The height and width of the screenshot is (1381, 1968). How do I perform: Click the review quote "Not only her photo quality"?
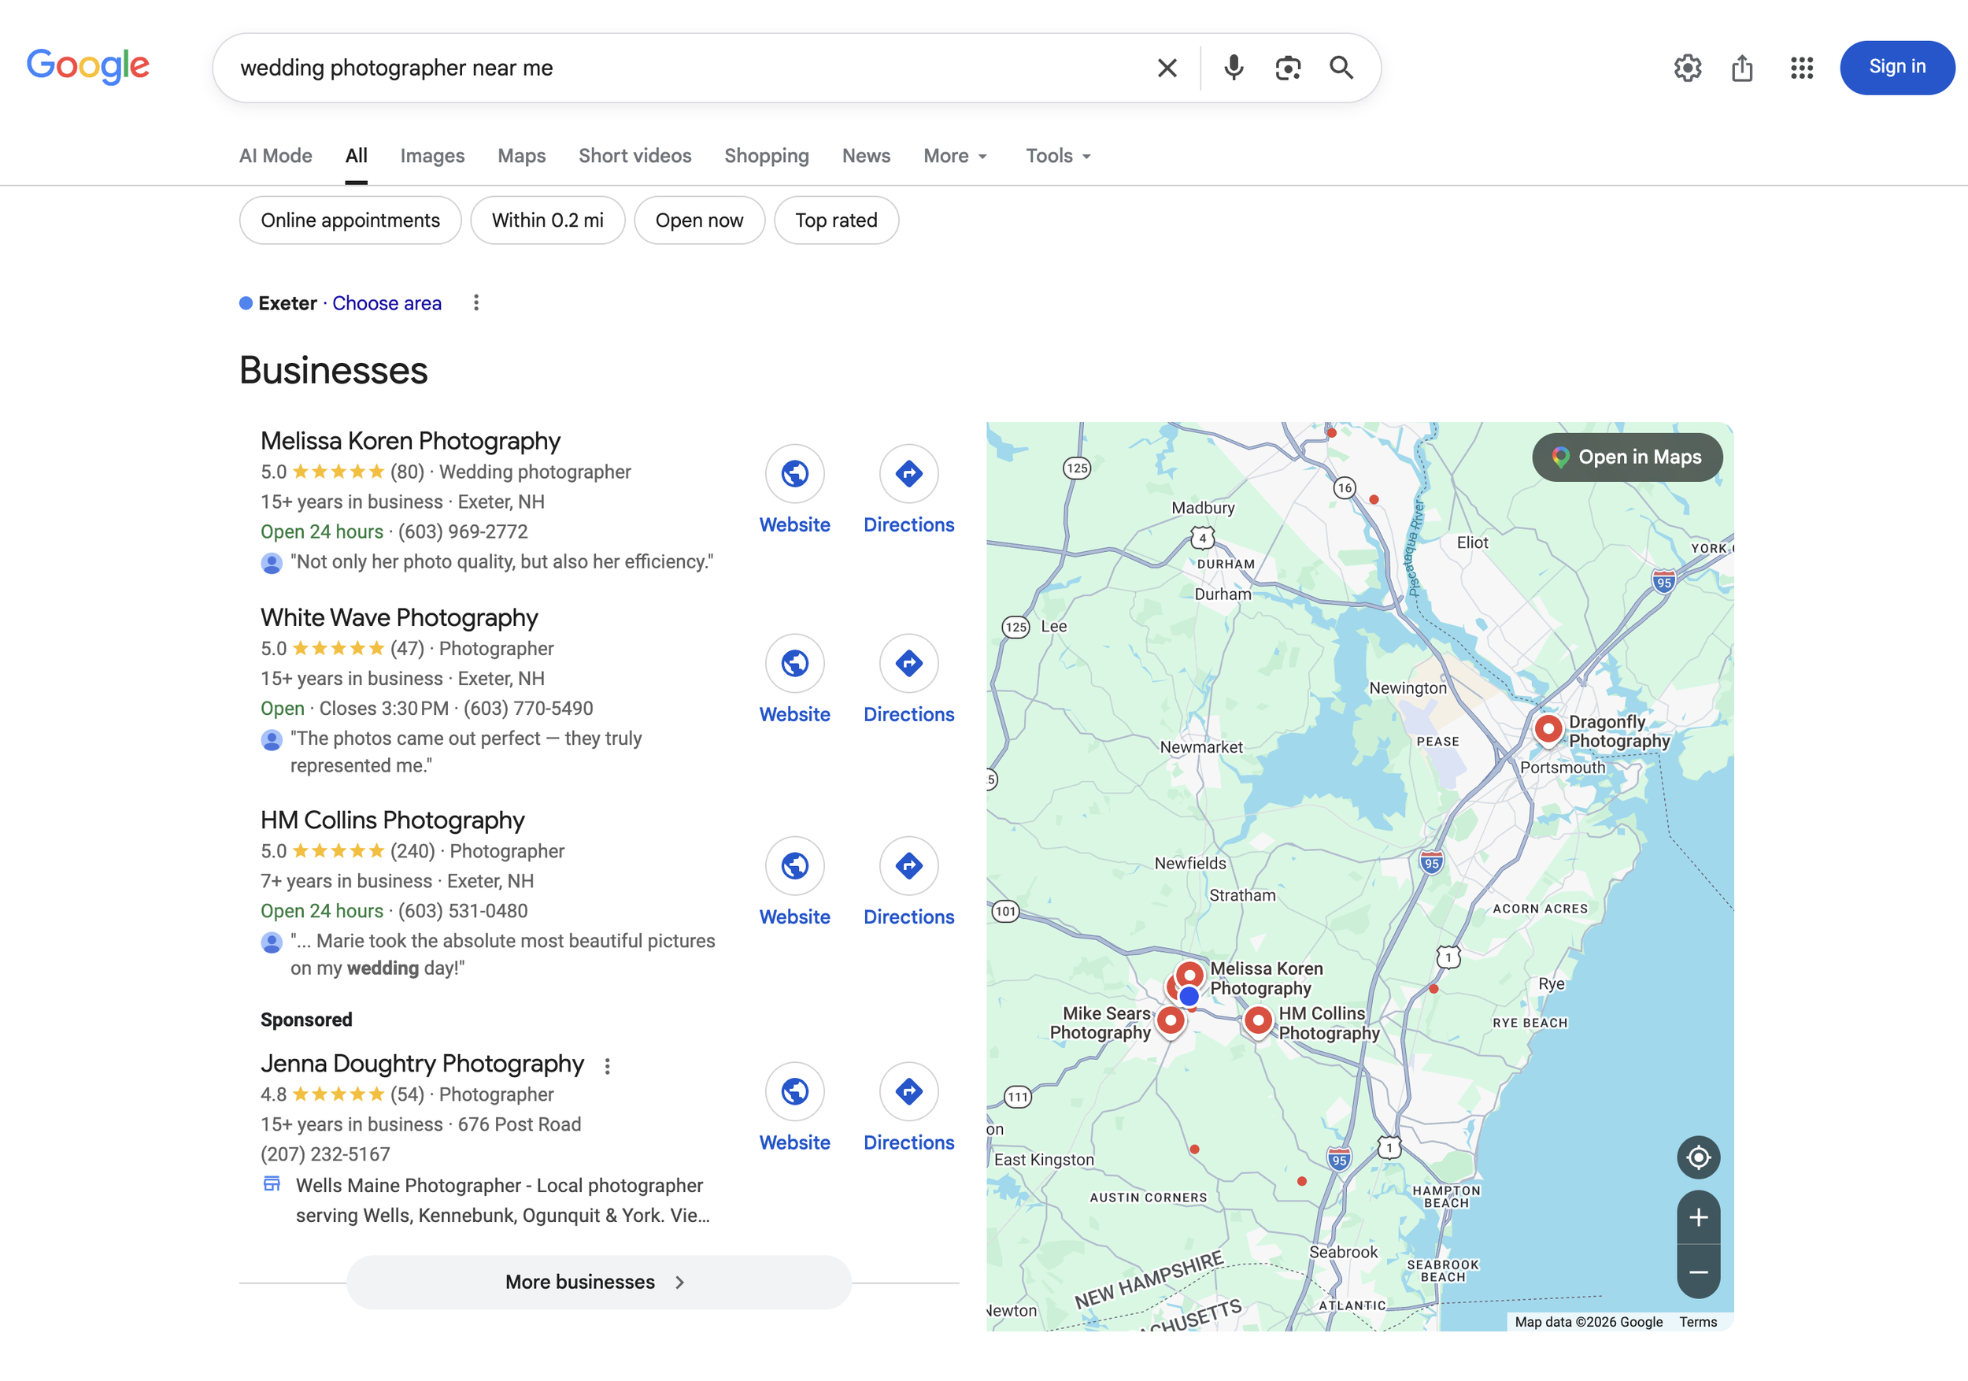point(501,561)
